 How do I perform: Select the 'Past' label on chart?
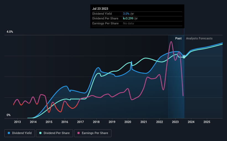click(178, 38)
